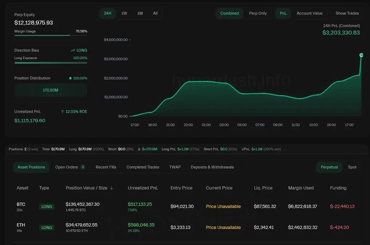Toggle chart to Account Value view
Viewport: 370px width, 245px height.
point(310,14)
